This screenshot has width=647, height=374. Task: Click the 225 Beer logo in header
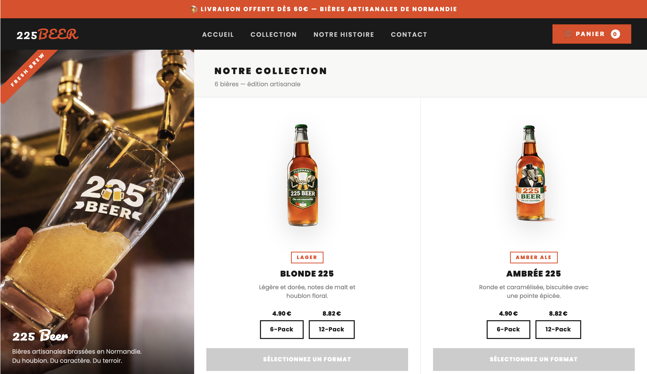click(x=48, y=34)
